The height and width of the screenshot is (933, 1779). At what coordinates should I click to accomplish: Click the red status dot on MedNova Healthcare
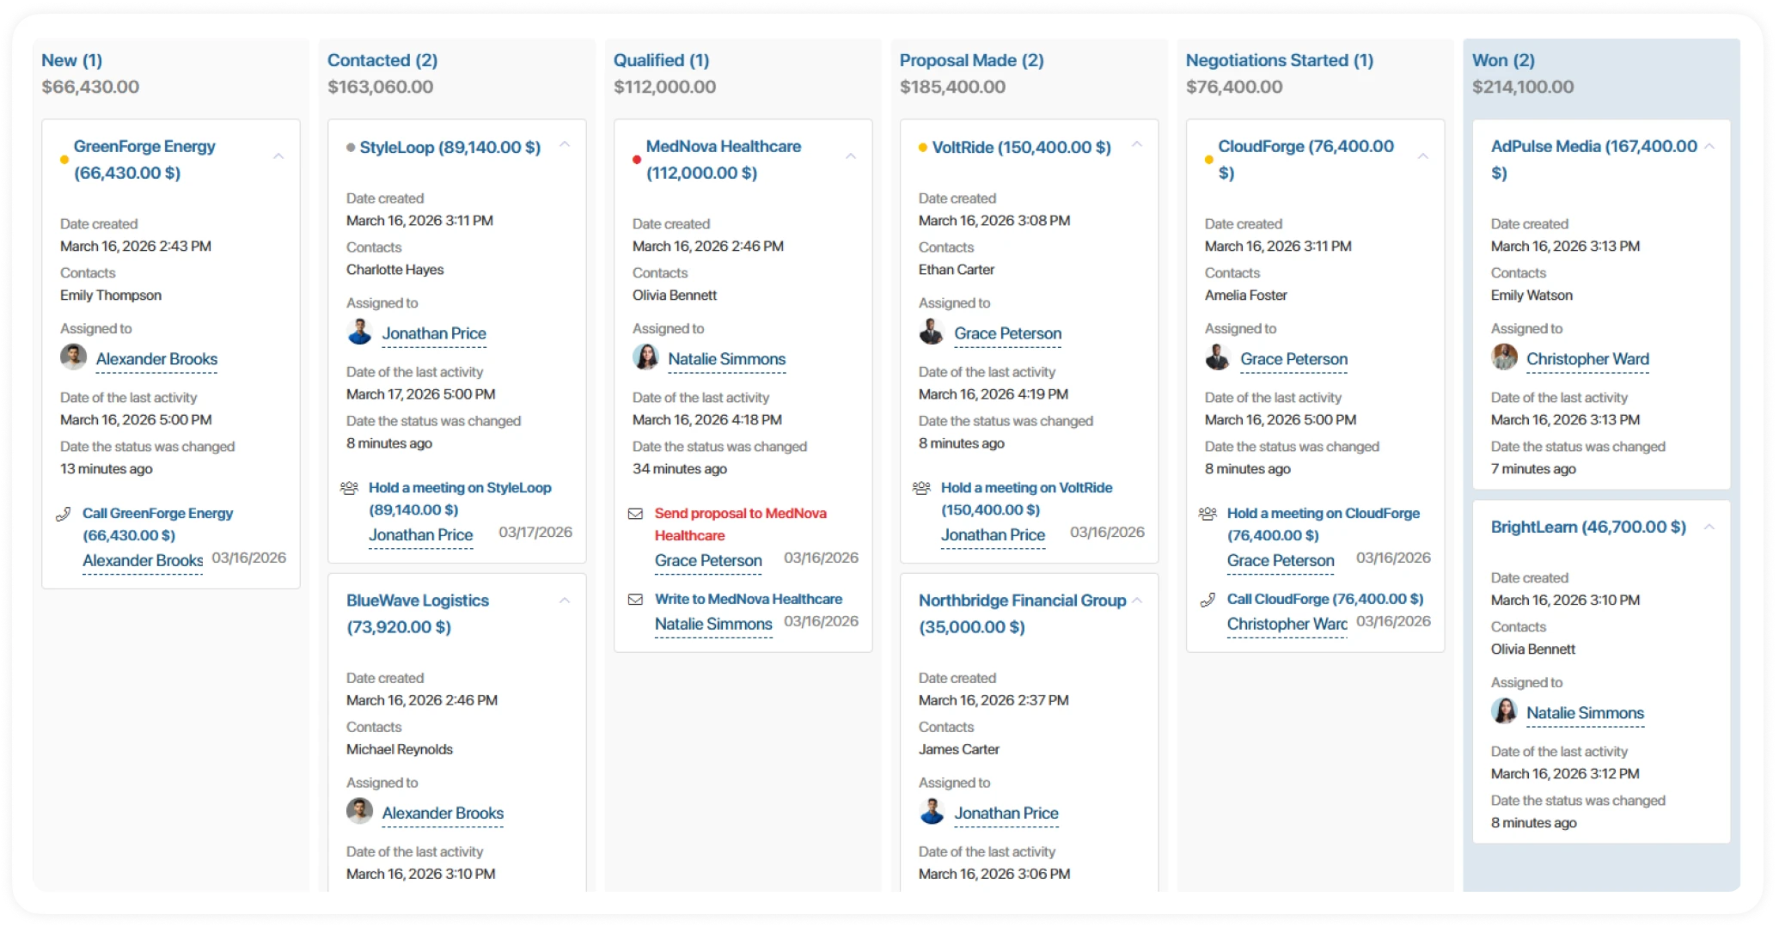click(637, 160)
